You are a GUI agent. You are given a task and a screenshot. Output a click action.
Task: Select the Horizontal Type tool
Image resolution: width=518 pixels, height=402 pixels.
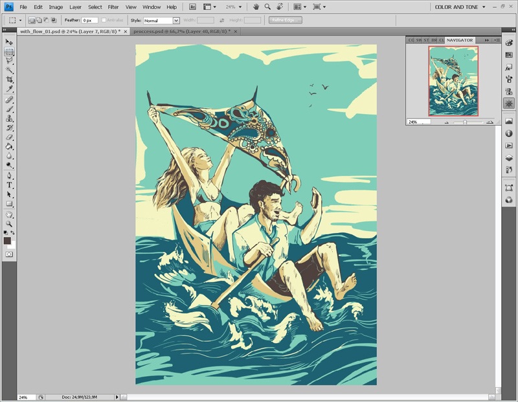click(9, 185)
